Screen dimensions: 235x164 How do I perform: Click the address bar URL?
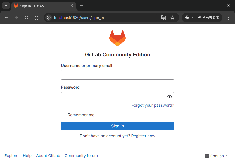click(79, 18)
